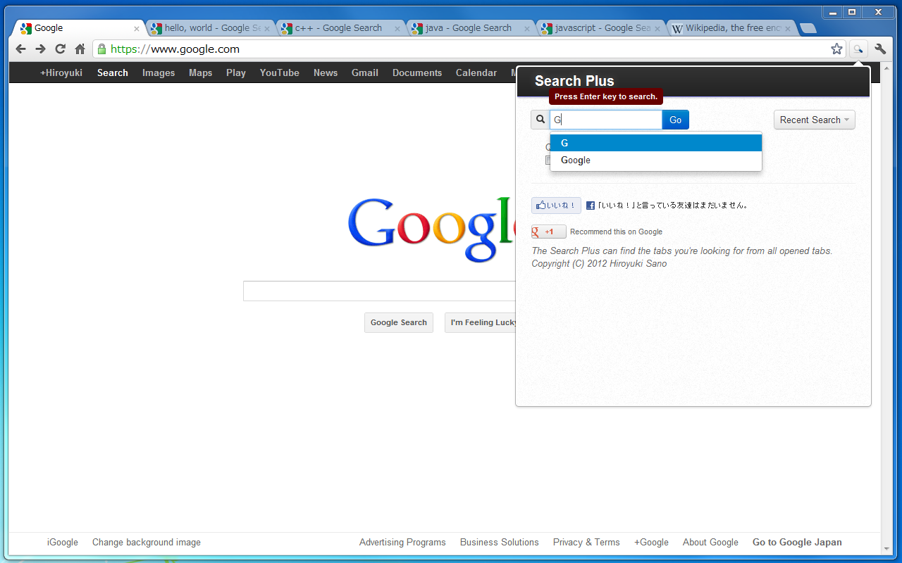Open Maps in the Google bar
The height and width of the screenshot is (563, 902).
coord(201,72)
